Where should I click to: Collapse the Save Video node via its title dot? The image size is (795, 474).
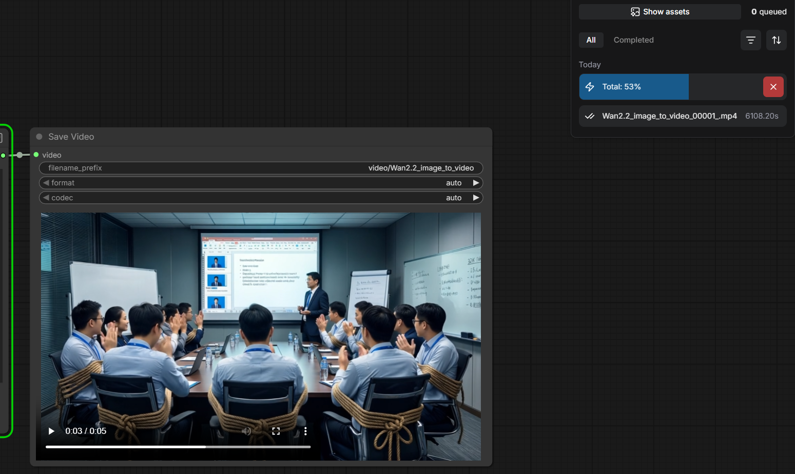point(38,136)
